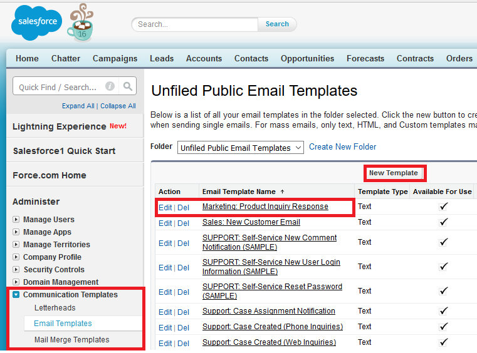This screenshot has width=477, height=353.
Task: Open the Folder dropdown list
Action: (241, 148)
